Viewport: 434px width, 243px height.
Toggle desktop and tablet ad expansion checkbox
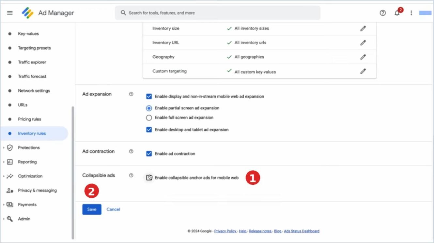click(x=149, y=130)
